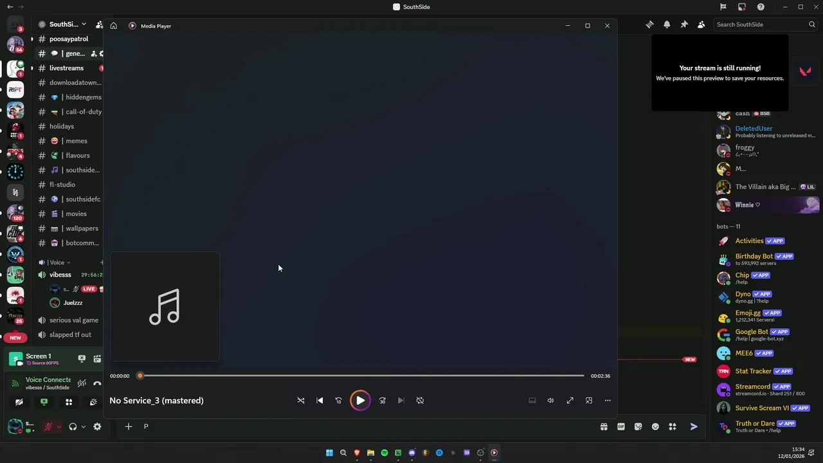Image resolution: width=823 pixels, height=463 pixels.
Task: Open Truth or Dare bot profile
Action: coord(766,427)
